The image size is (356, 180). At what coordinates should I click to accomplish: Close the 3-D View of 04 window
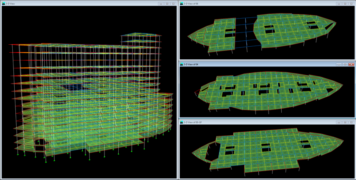coord(351,64)
